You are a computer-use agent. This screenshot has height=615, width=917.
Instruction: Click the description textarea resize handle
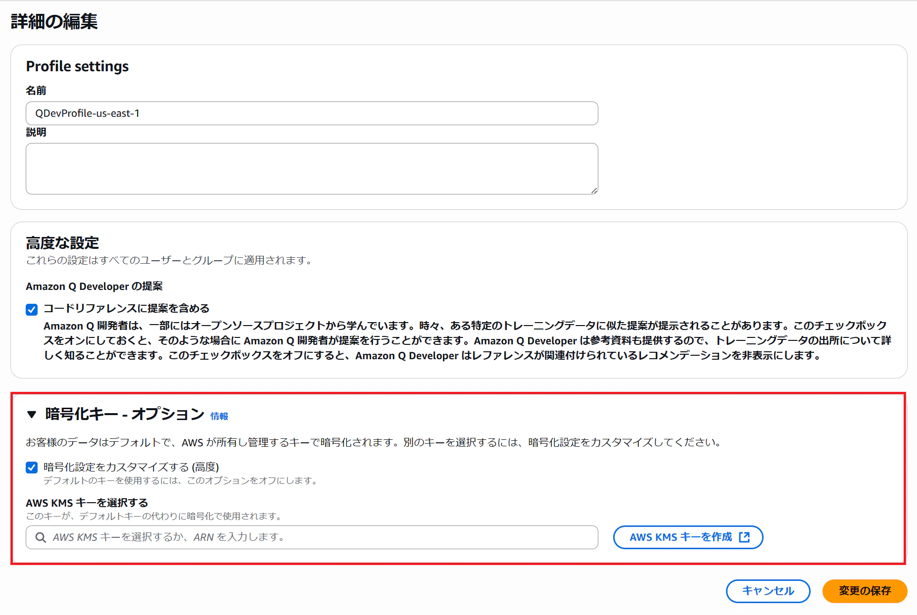tap(594, 190)
